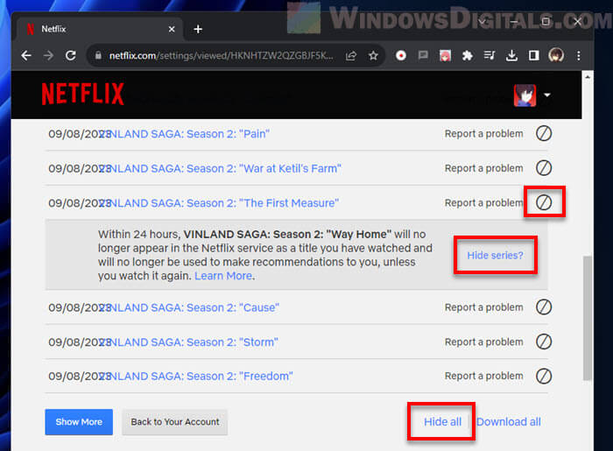Image resolution: width=613 pixels, height=451 pixels.
Task: Share this page from the address bar
Action: coord(351,56)
